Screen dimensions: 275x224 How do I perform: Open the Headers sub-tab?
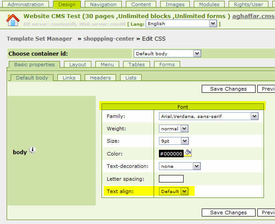[100, 78]
